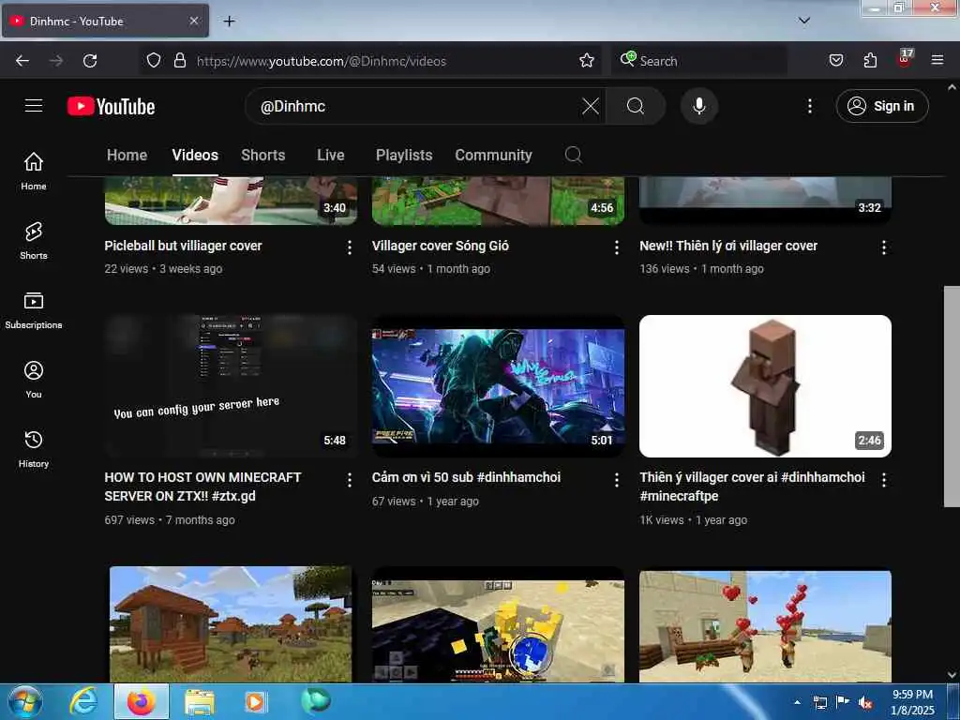Play the savanna village thumbnail video
The width and height of the screenshot is (960, 720).
231,623
